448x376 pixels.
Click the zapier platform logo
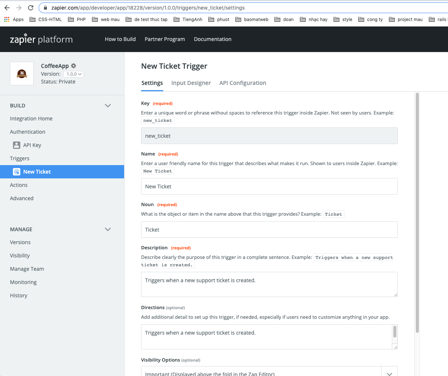coord(41,39)
